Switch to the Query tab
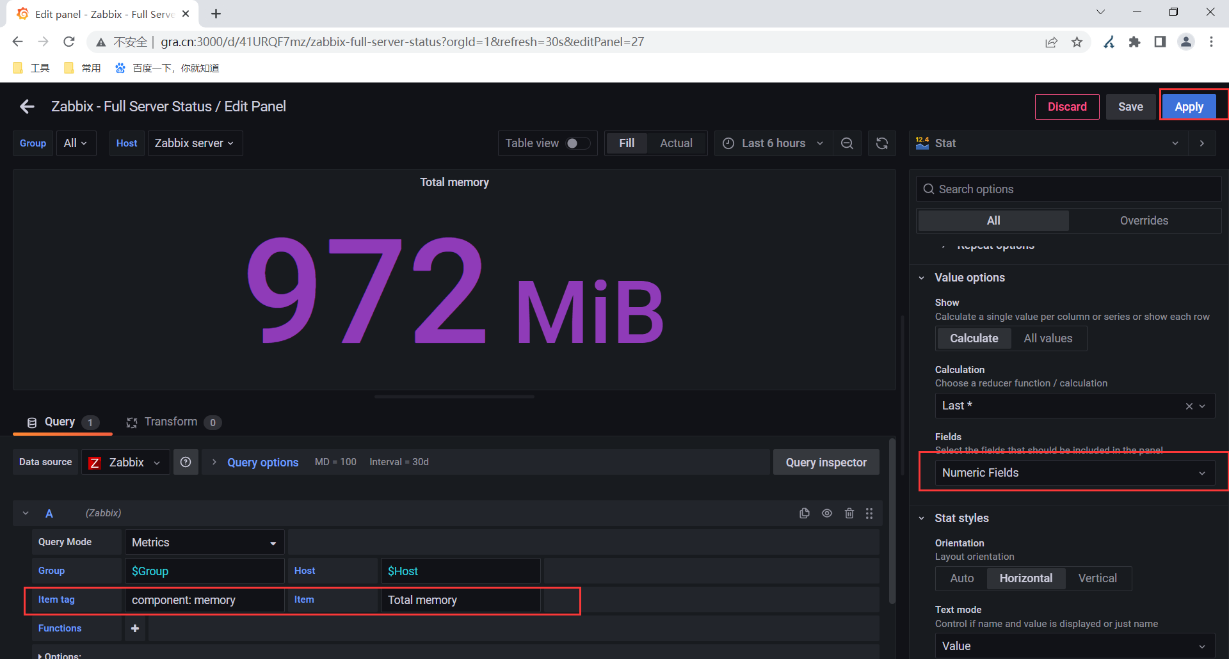 pos(63,422)
